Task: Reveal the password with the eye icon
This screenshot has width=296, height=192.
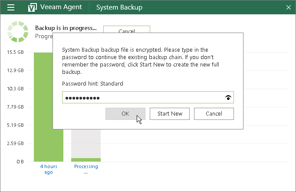Action: 228,98
